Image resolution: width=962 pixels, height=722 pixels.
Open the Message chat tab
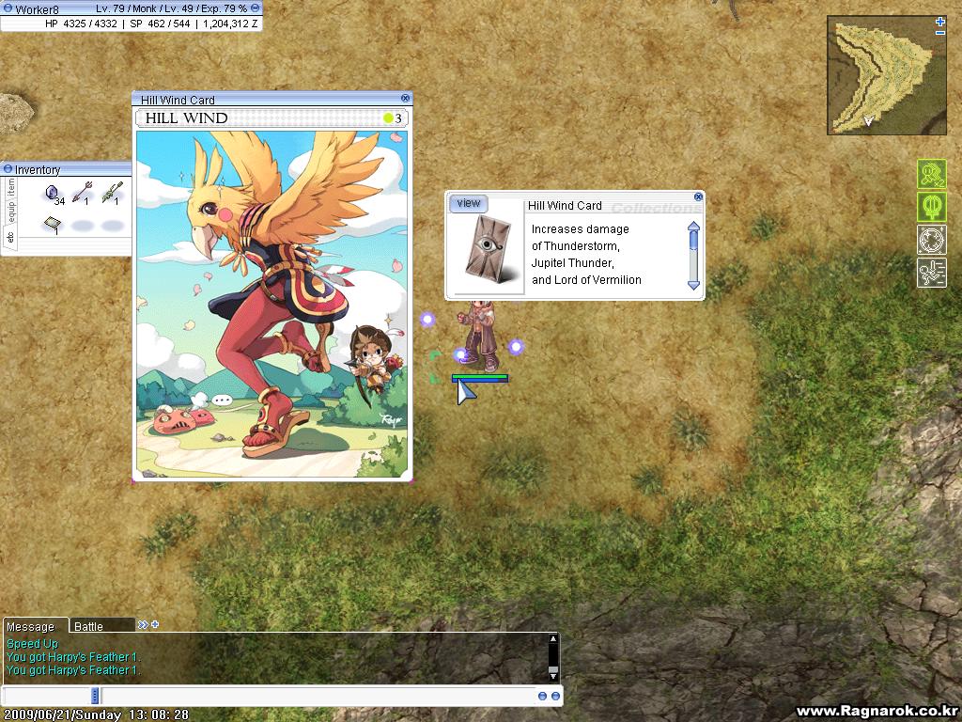click(x=35, y=626)
